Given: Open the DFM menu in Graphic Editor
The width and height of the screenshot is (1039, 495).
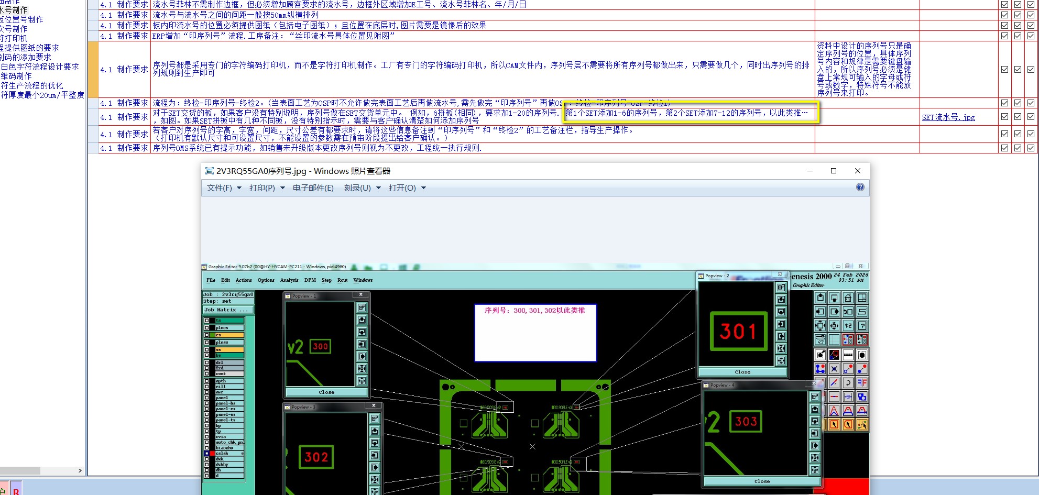Looking at the screenshot, I should (x=310, y=280).
